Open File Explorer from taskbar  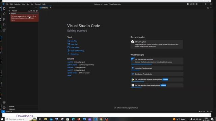[x=46, y=119]
